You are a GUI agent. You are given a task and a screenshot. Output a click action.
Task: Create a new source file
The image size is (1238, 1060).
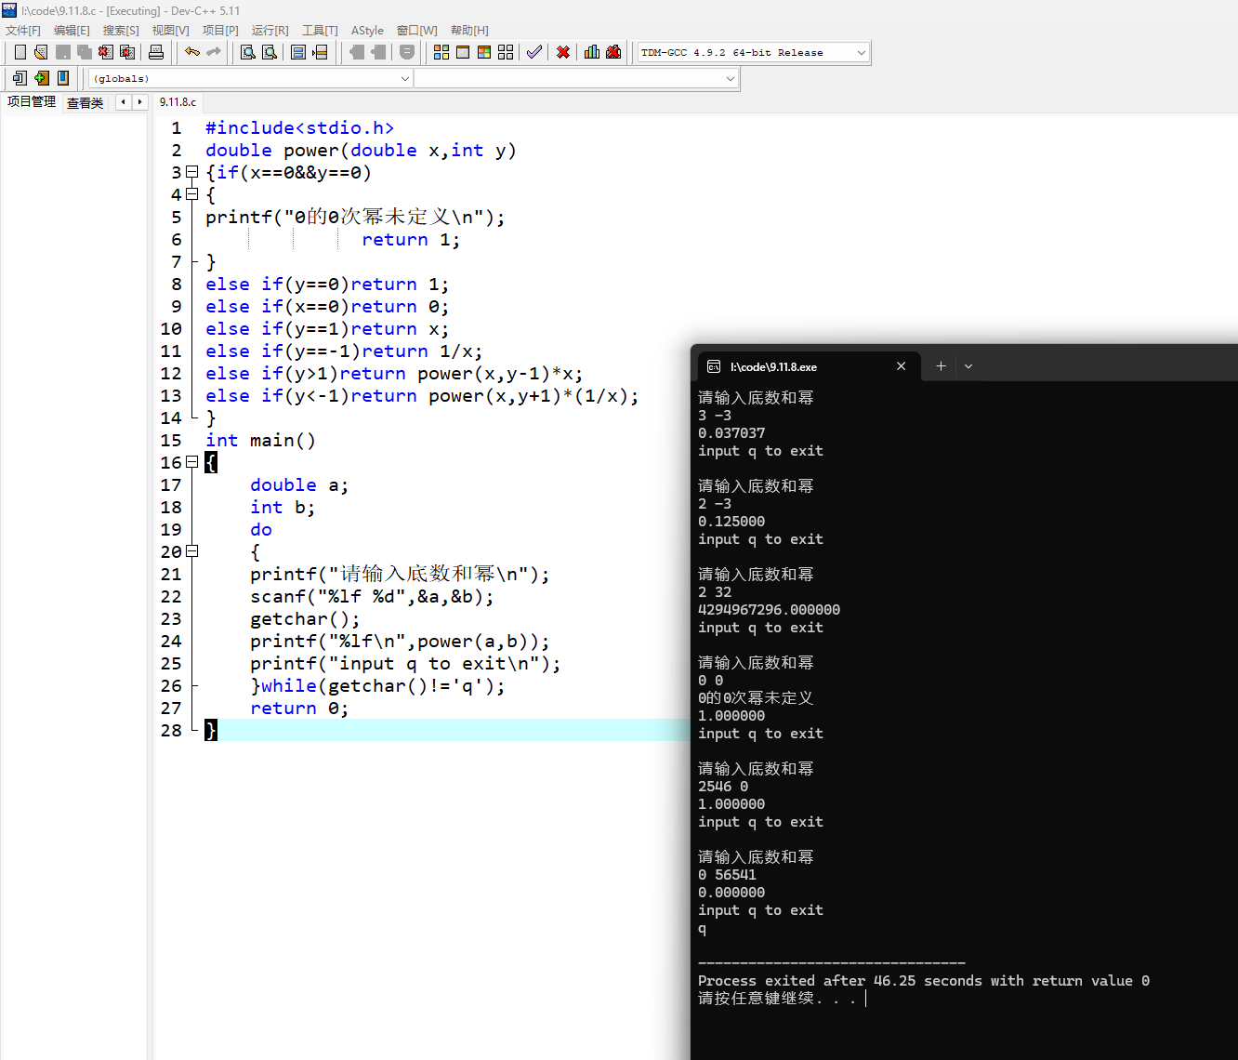20,52
